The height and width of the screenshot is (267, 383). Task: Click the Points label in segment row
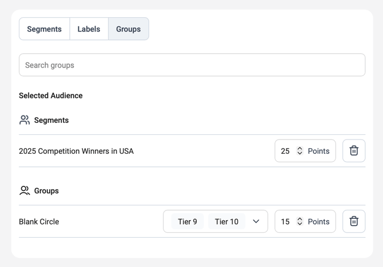tap(318, 151)
